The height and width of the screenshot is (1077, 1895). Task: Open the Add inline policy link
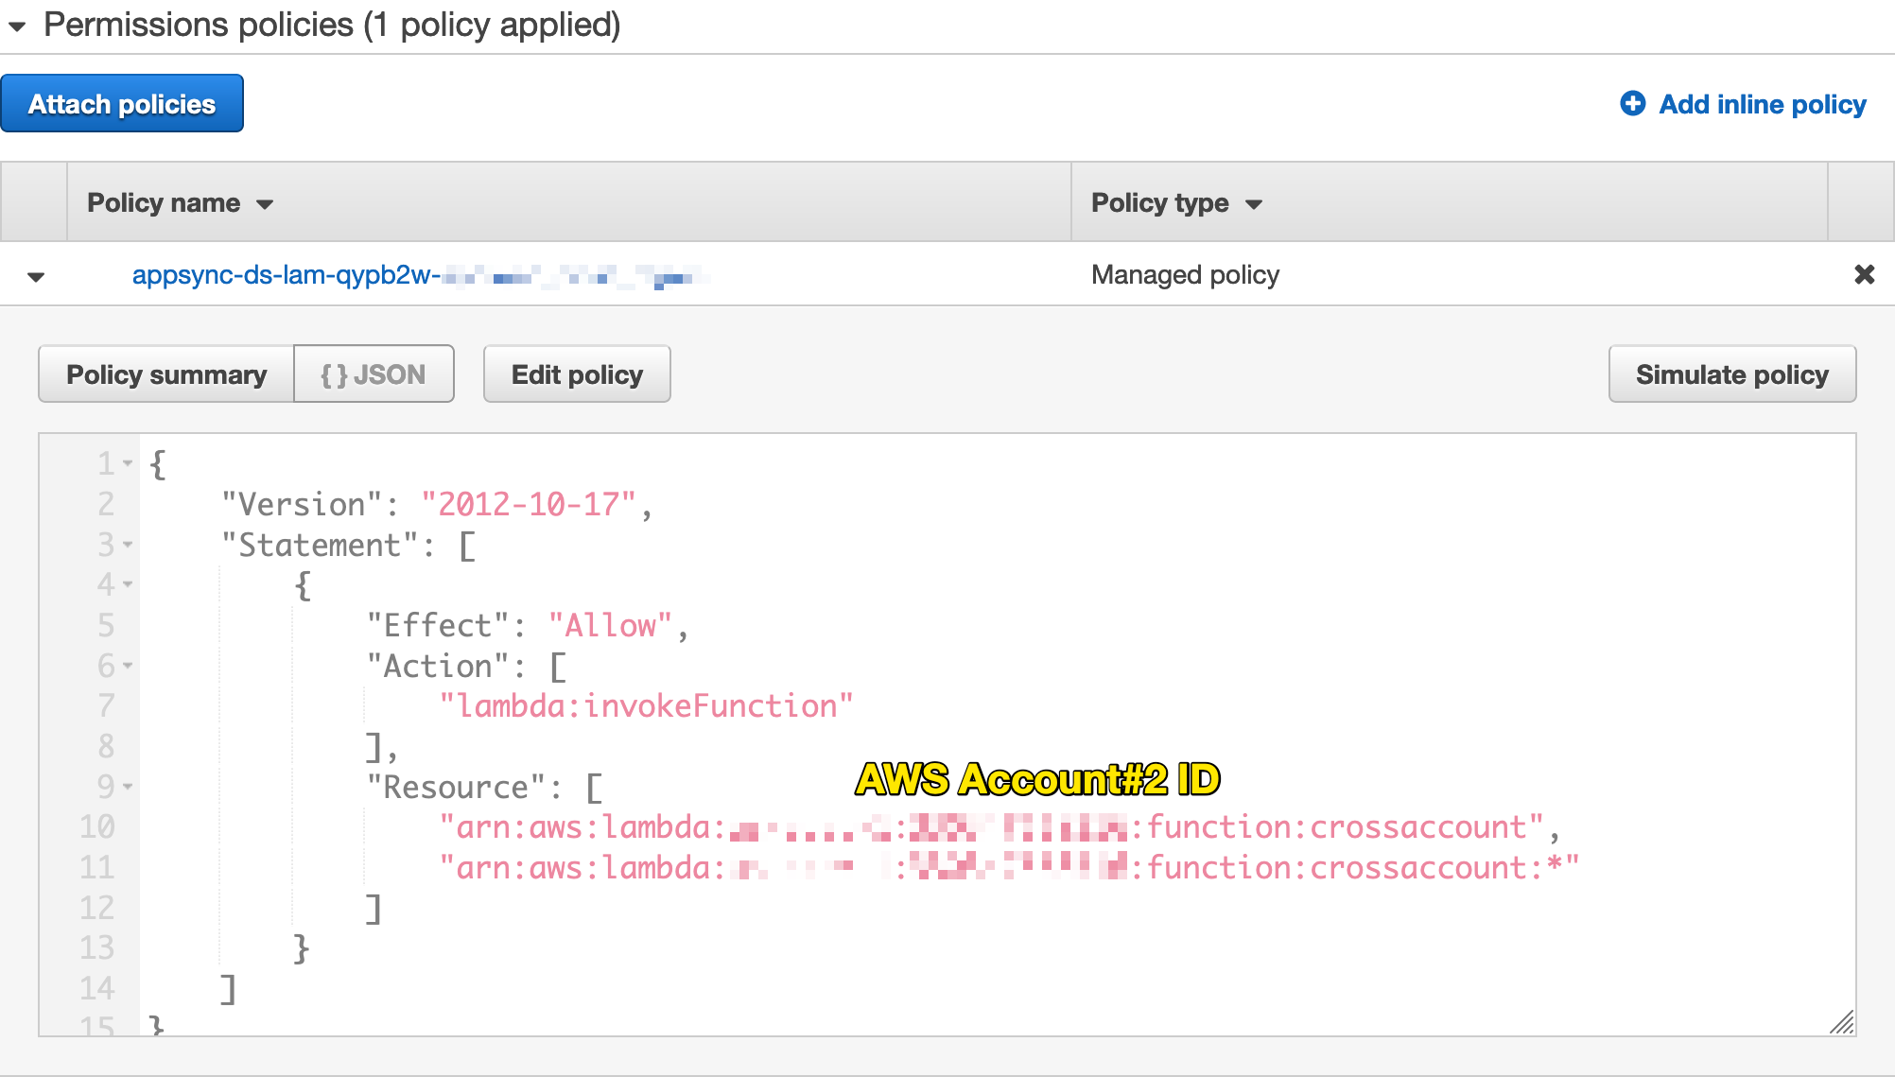tap(1763, 104)
